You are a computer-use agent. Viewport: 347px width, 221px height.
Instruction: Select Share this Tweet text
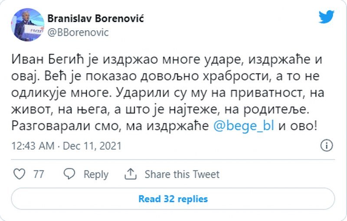[x=182, y=174]
